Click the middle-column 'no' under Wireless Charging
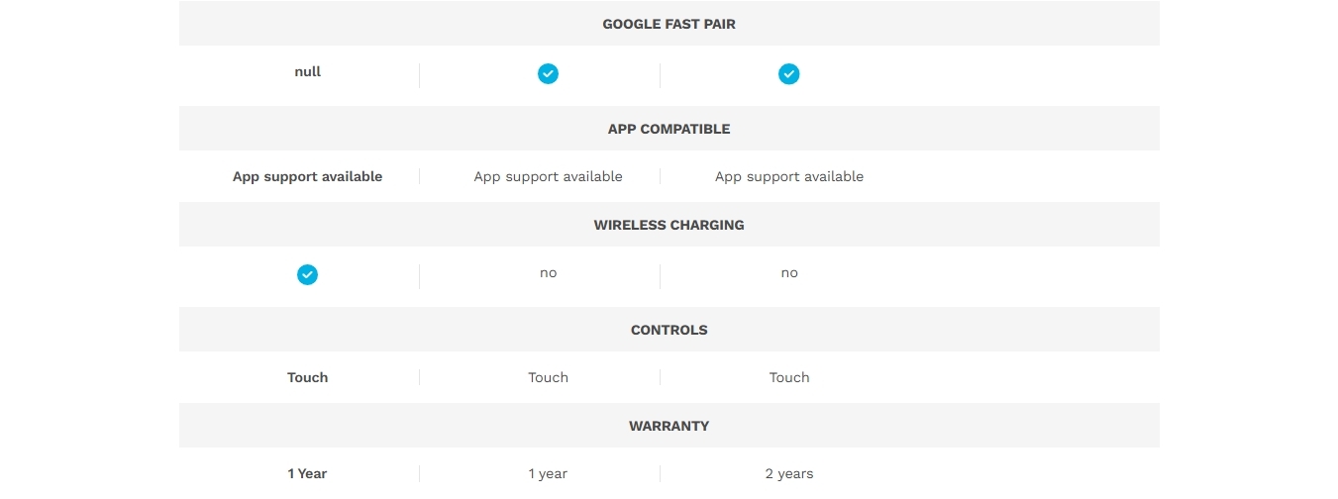Viewport: 1338px width, 499px height. point(548,273)
